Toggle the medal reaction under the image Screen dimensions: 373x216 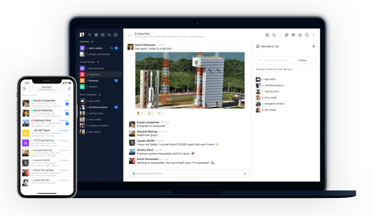click(x=150, y=113)
